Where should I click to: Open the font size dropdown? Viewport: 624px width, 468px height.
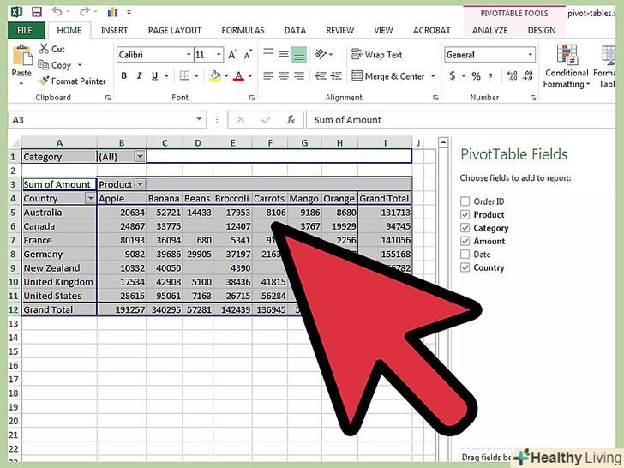pyautogui.click(x=219, y=55)
